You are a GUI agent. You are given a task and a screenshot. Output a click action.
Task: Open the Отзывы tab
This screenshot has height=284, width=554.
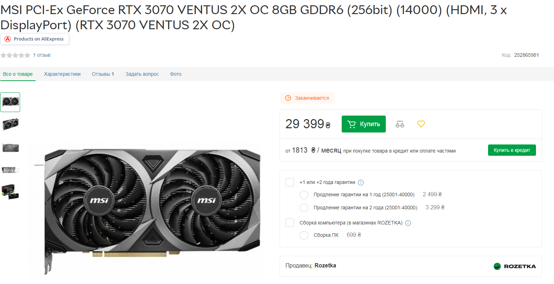click(x=103, y=74)
